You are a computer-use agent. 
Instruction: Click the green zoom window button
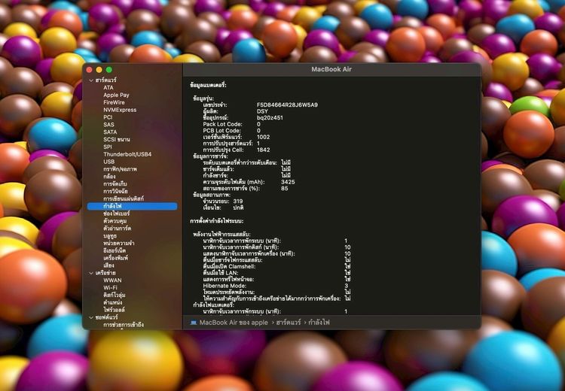tap(109, 70)
